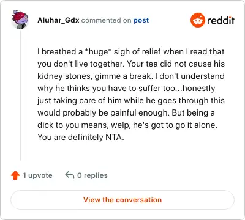
Task: Follow the blue "post" link
Action: (141, 20)
